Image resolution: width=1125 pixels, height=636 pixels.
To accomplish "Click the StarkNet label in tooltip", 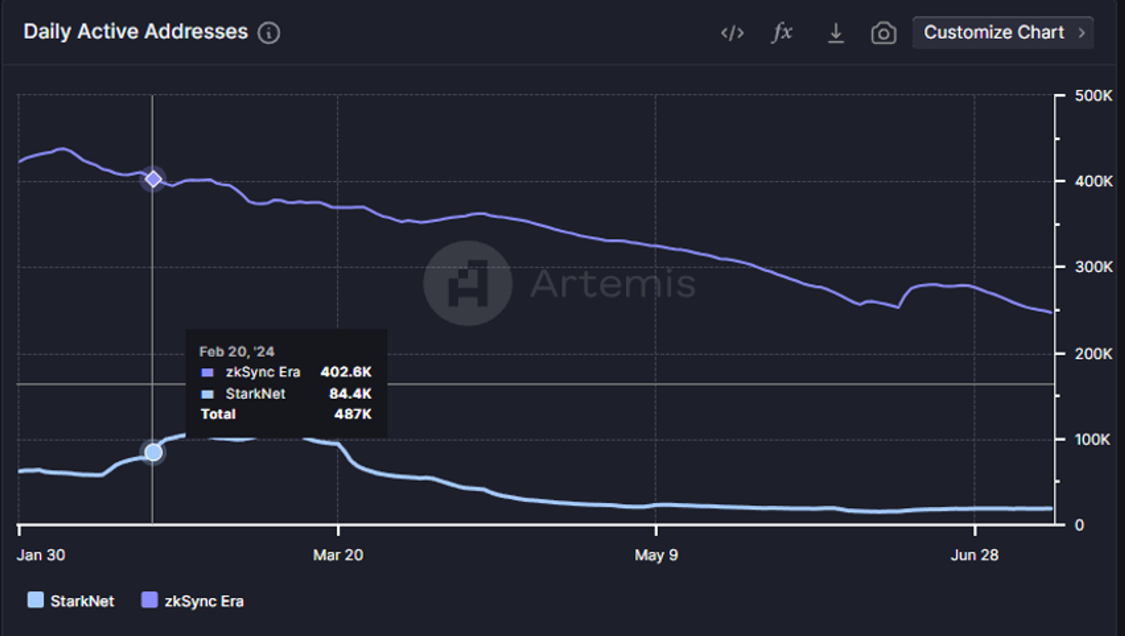I will (x=255, y=394).
